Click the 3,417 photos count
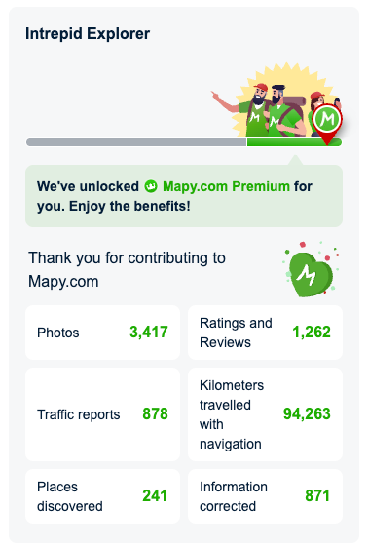Screen dimensions: 368x549 coord(149,333)
